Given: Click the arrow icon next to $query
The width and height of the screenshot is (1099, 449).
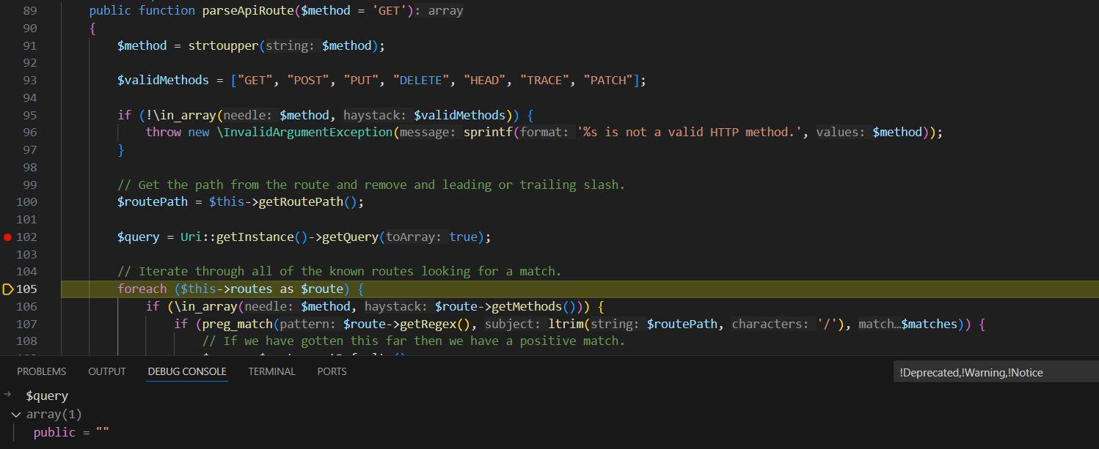Looking at the screenshot, I should click(x=6, y=395).
